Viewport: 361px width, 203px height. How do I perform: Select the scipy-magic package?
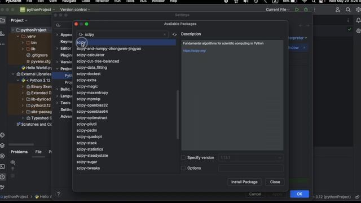(x=87, y=86)
